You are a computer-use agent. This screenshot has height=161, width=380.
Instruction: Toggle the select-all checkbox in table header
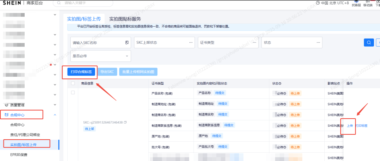(73, 83)
